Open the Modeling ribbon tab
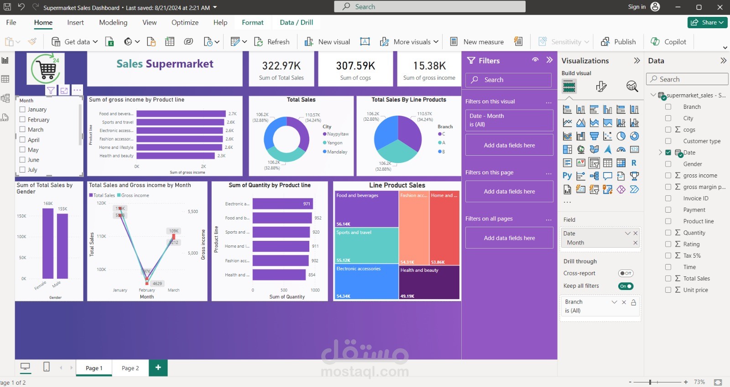Screen dimensions: 730x387 (x=113, y=22)
